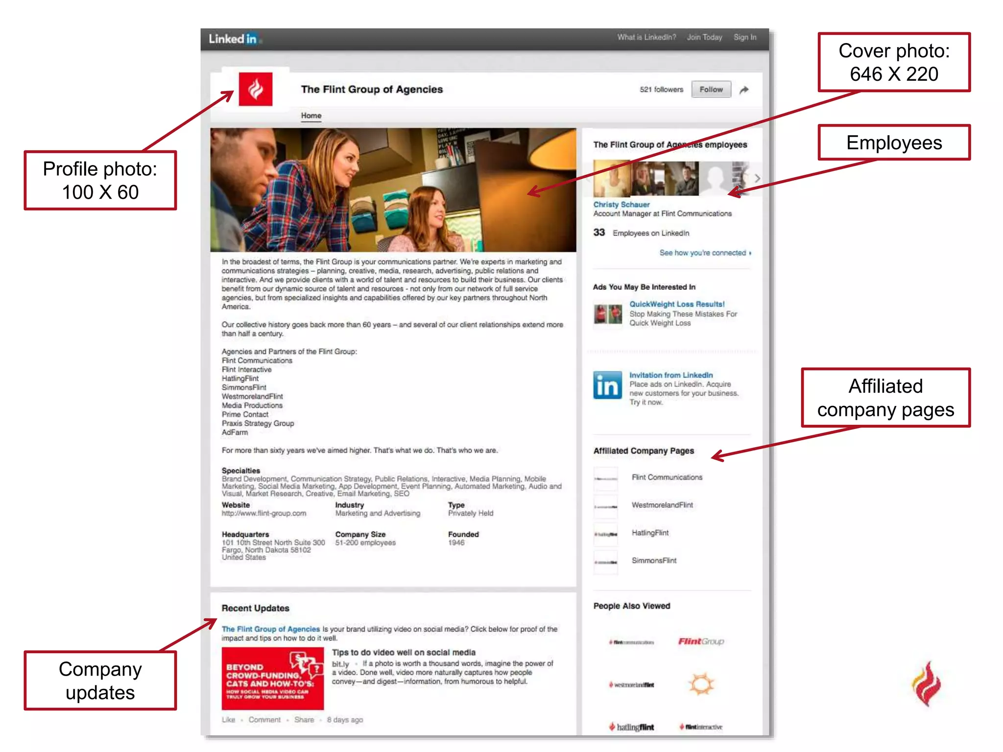This screenshot has width=1003, height=752.
Task: Click Flint Communications affiliated page logo
Action: 606,478
